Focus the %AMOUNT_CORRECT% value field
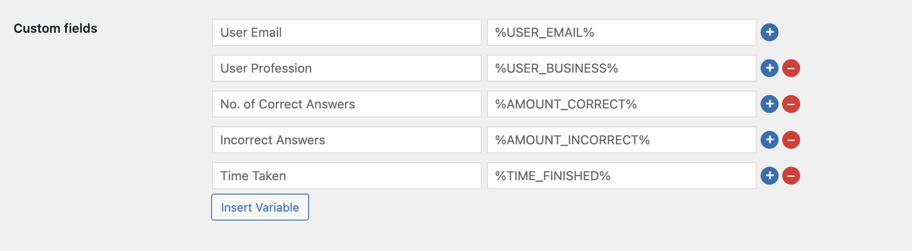912x251 pixels. click(621, 104)
